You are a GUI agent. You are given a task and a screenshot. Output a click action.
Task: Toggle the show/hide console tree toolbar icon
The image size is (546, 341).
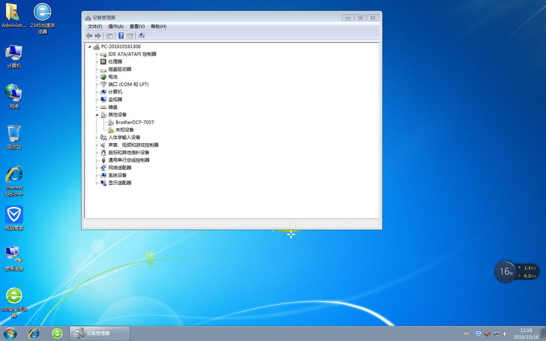pos(110,35)
